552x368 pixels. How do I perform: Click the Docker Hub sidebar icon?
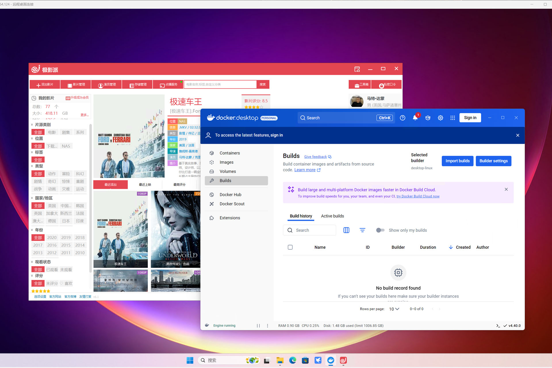[212, 195]
